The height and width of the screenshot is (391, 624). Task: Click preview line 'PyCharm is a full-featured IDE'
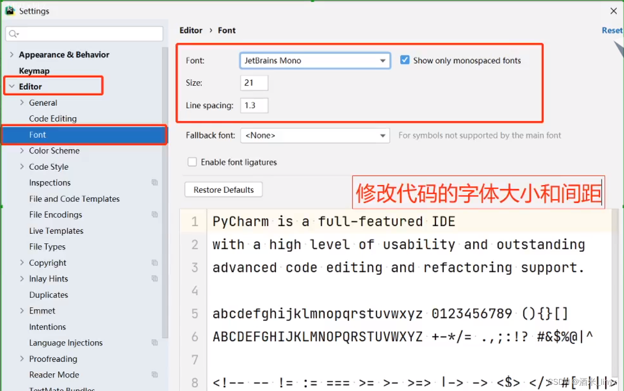point(334,222)
